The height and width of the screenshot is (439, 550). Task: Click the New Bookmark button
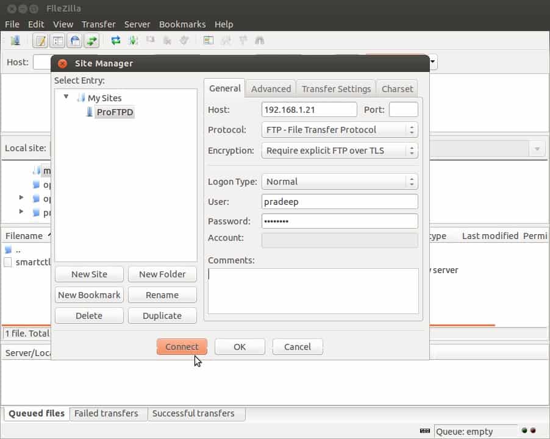pos(89,295)
